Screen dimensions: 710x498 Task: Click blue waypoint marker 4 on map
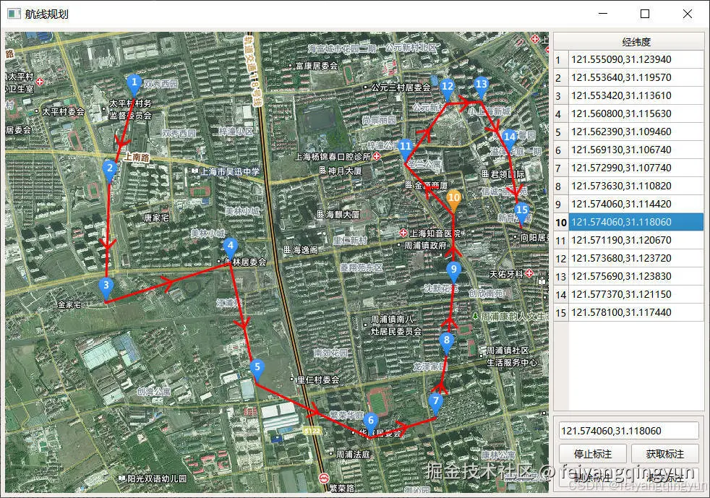click(x=231, y=248)
